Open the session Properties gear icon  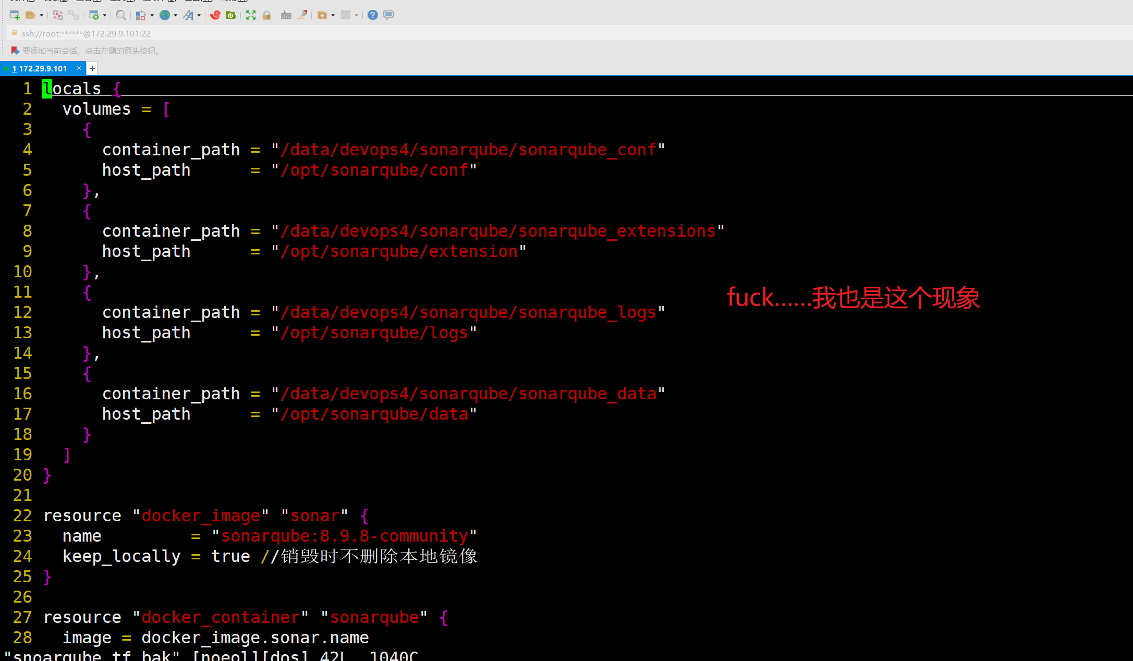[x=94, y=15]
